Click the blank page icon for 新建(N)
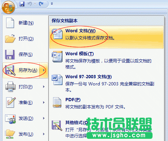The image size is (168, 141). coord(10,23)
